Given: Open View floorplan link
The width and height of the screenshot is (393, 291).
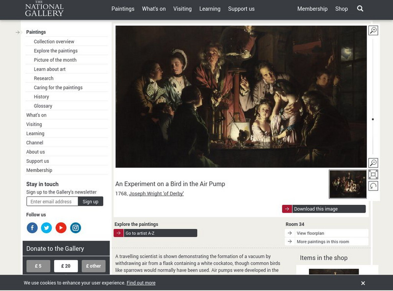Looking at the screenshot, I should [310, 233].
